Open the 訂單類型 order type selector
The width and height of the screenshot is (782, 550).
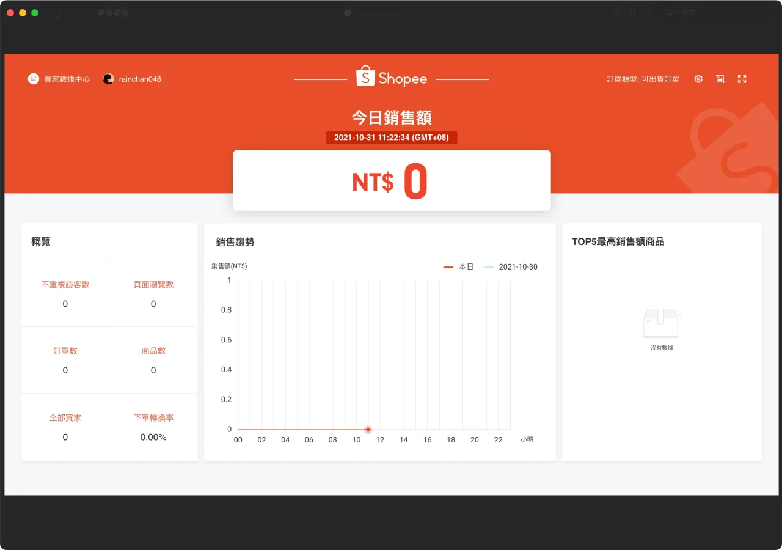click(x=643, y=79)
